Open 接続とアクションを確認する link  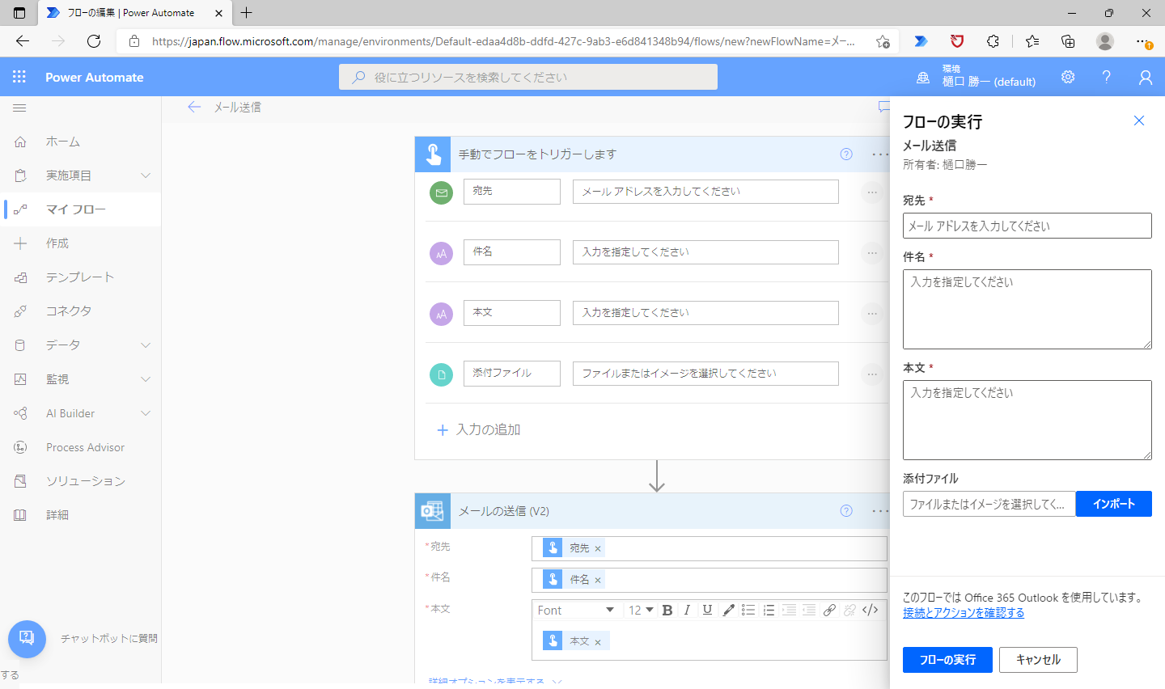tap(964, 613)
